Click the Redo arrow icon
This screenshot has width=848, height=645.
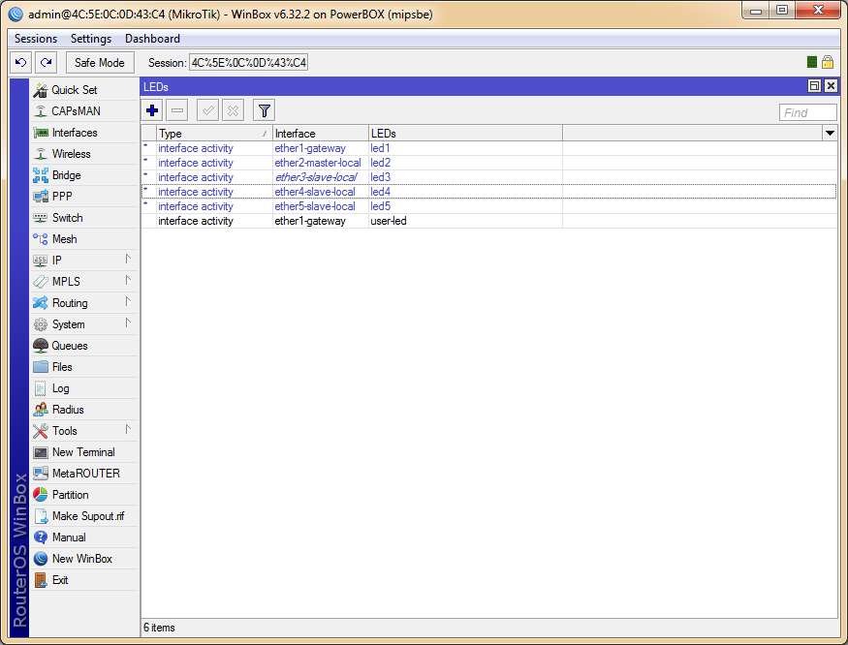(x=45, y=63)
